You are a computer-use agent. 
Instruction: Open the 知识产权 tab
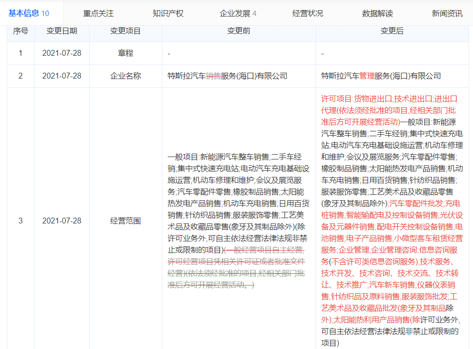click(x=168, y=13)
